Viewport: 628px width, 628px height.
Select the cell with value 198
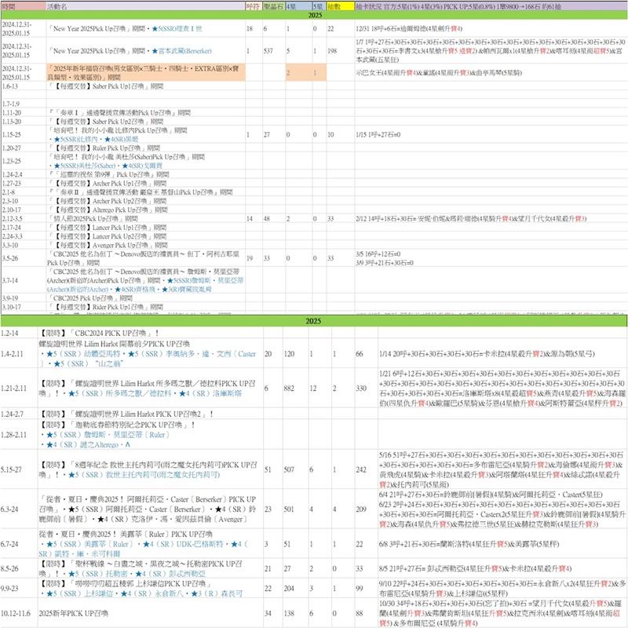click(x=341, y=51)
